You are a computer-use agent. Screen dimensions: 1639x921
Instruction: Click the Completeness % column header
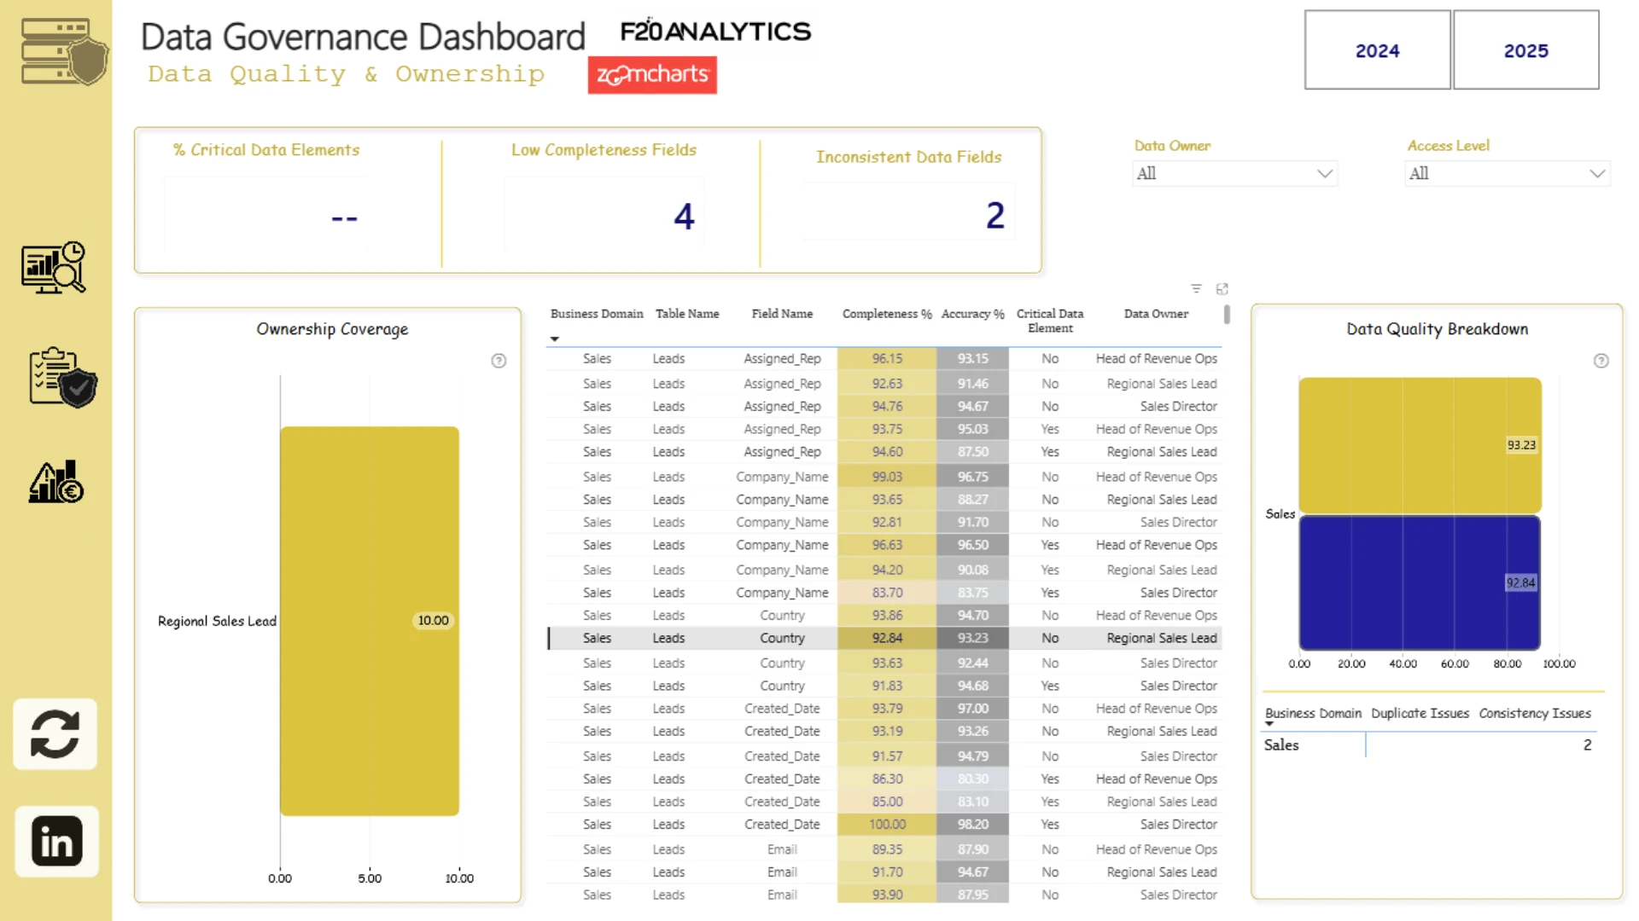pyautogui.click(x=887, y=314)
